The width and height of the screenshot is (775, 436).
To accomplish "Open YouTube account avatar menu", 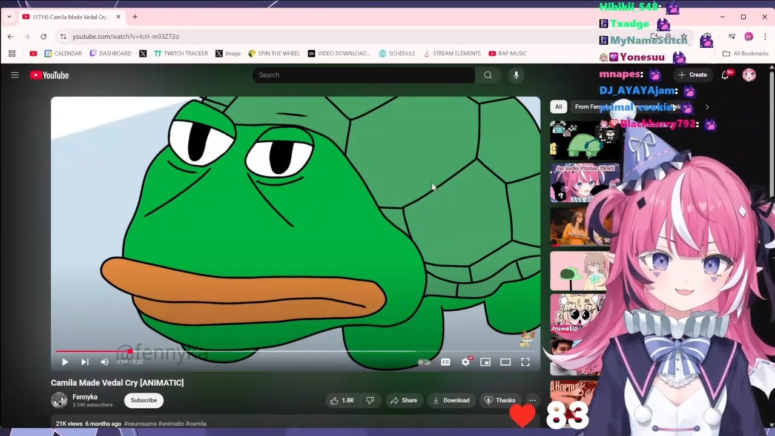I will [x=749, y=75].
